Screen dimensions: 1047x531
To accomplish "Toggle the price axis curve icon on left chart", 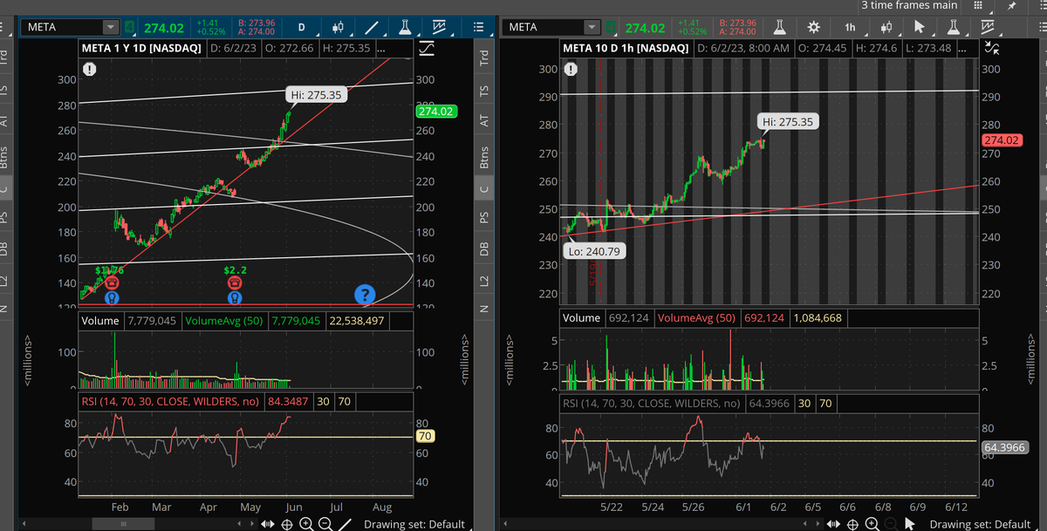I will click(x=426, y=50).
